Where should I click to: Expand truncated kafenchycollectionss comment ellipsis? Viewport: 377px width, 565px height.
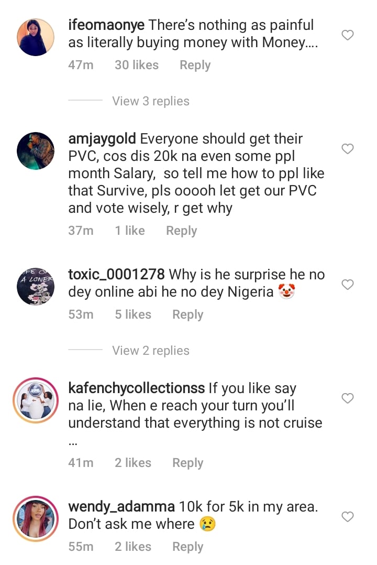click(73, 441)
